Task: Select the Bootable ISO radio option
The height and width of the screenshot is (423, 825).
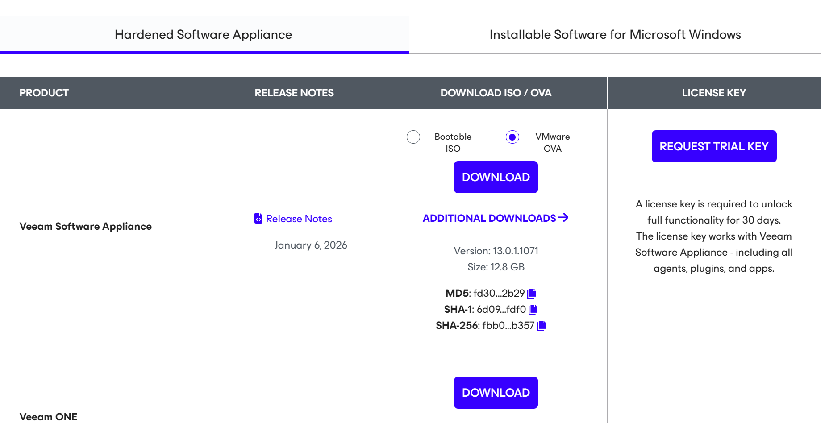Action: pyautogui.click(x=413, y=137)
